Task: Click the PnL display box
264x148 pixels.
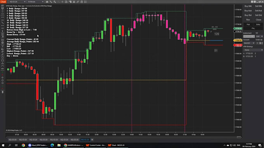Action: click(253, 28)
